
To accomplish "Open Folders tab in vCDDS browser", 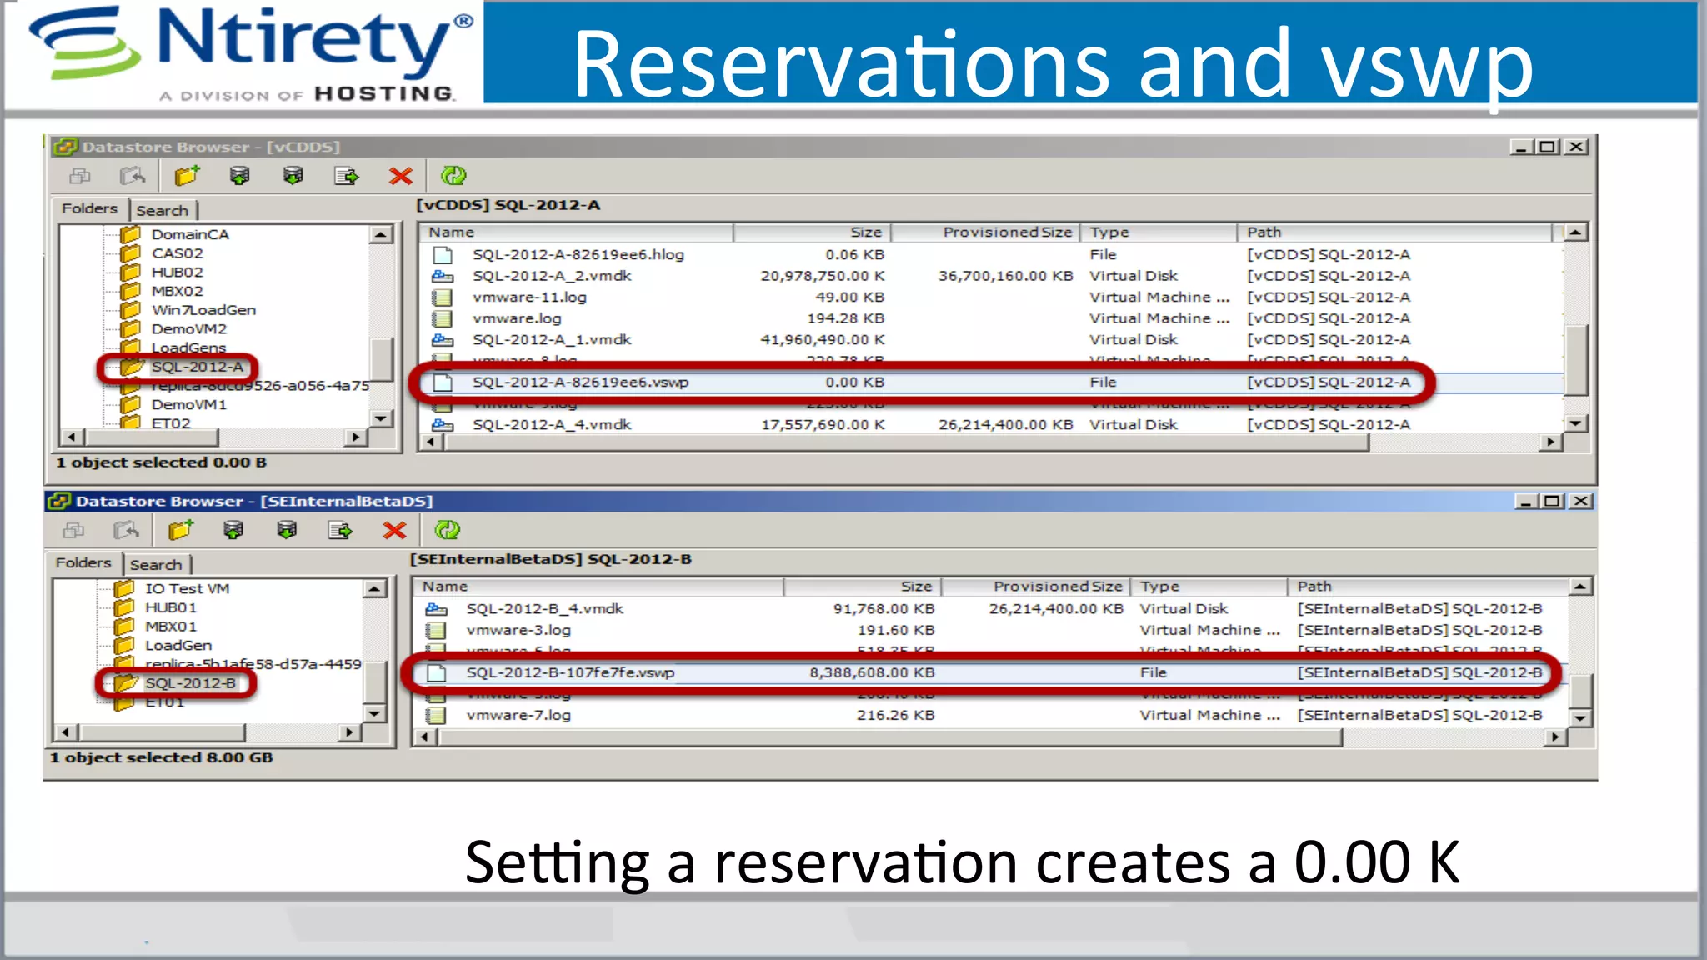I will click(x=89, y=208).
